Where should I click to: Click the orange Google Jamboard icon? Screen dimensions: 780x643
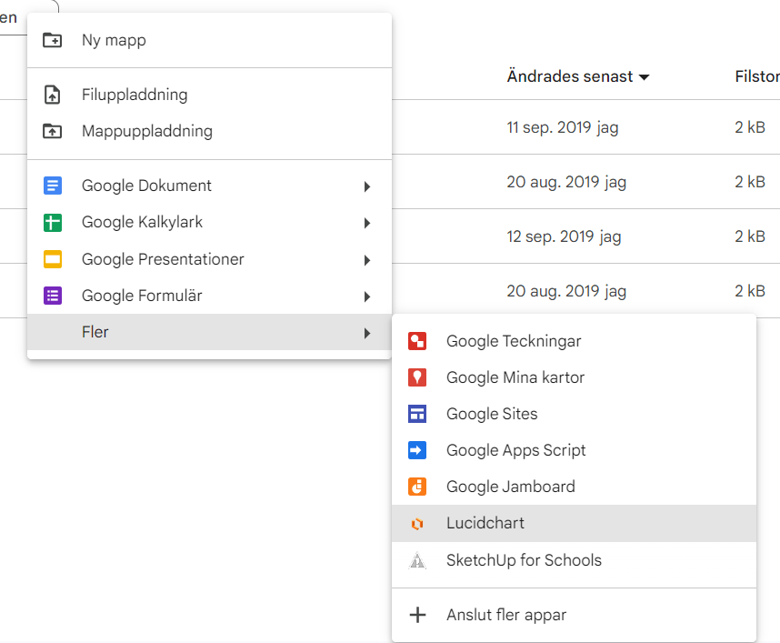(417, 487)
